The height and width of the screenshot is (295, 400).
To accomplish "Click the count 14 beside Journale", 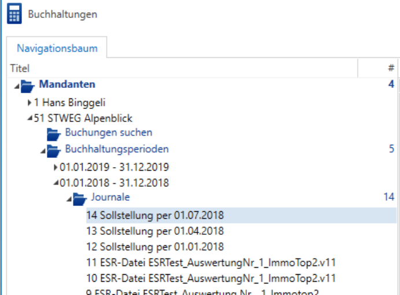I will click(x=389, y=197).
